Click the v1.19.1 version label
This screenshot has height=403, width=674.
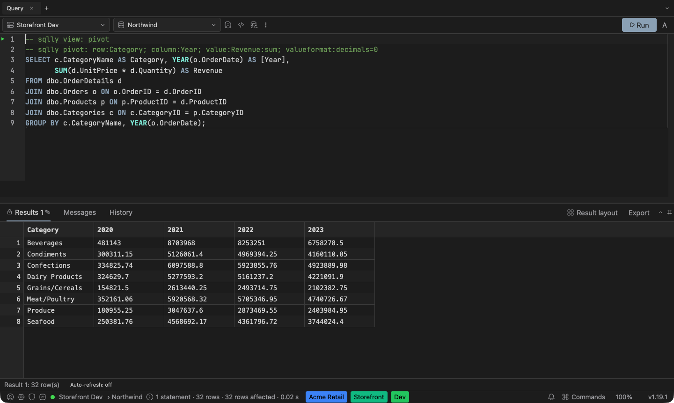point(658,397)
